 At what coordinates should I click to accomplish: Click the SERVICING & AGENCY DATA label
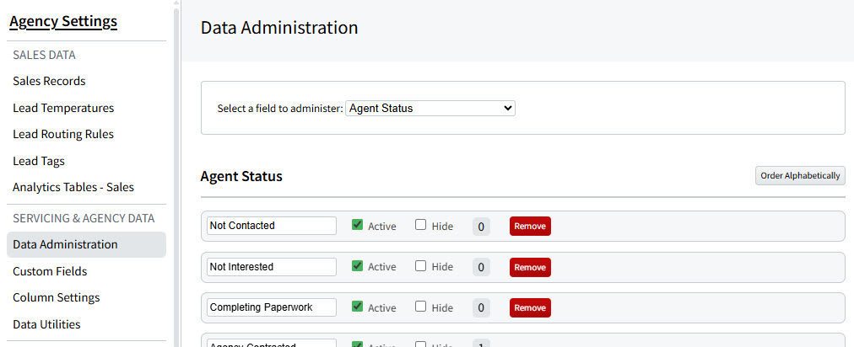pos(84,218)
